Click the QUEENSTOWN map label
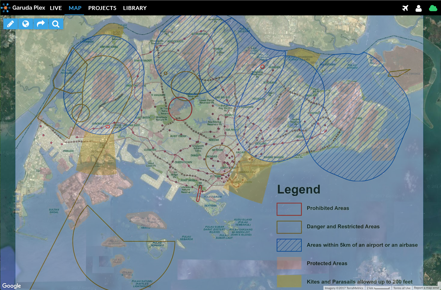Viewport: 441px width, 290px height. point(183,162)
